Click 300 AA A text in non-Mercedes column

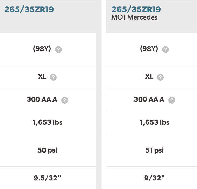[42, 99]
